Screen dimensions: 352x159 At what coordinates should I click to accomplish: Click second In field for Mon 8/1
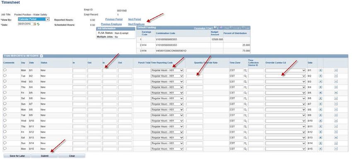(x=110, y=70)
